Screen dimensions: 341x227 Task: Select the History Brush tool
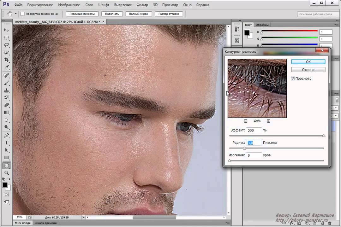pos(7,97)
